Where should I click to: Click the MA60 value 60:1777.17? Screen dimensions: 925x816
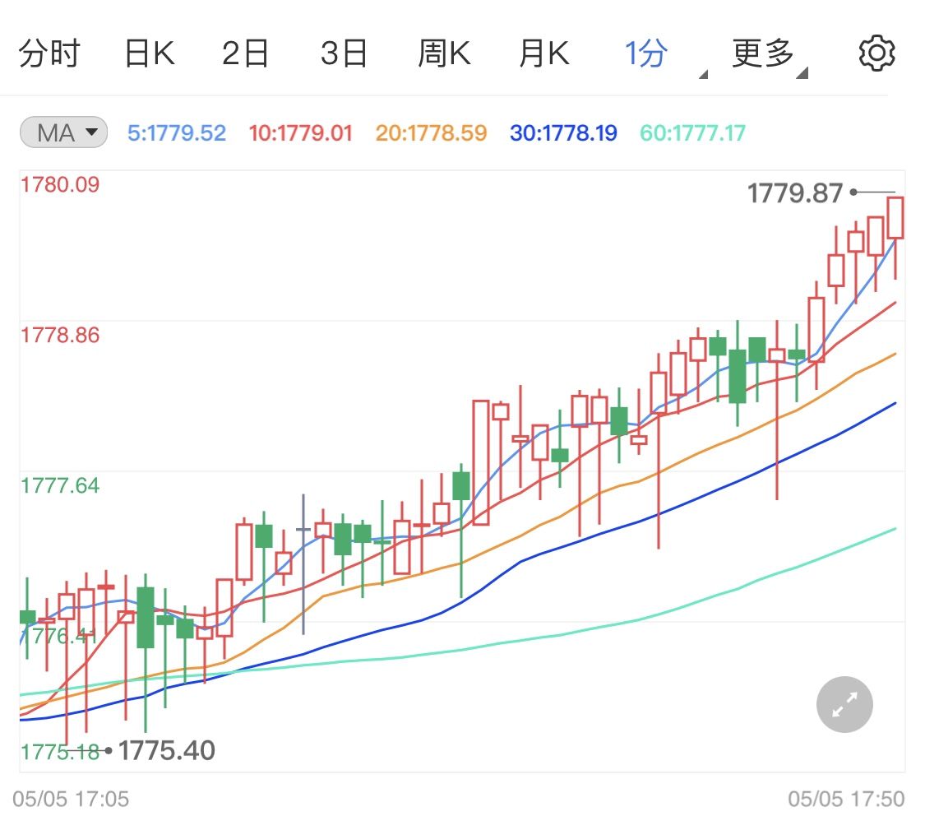[x=692, y=132]
